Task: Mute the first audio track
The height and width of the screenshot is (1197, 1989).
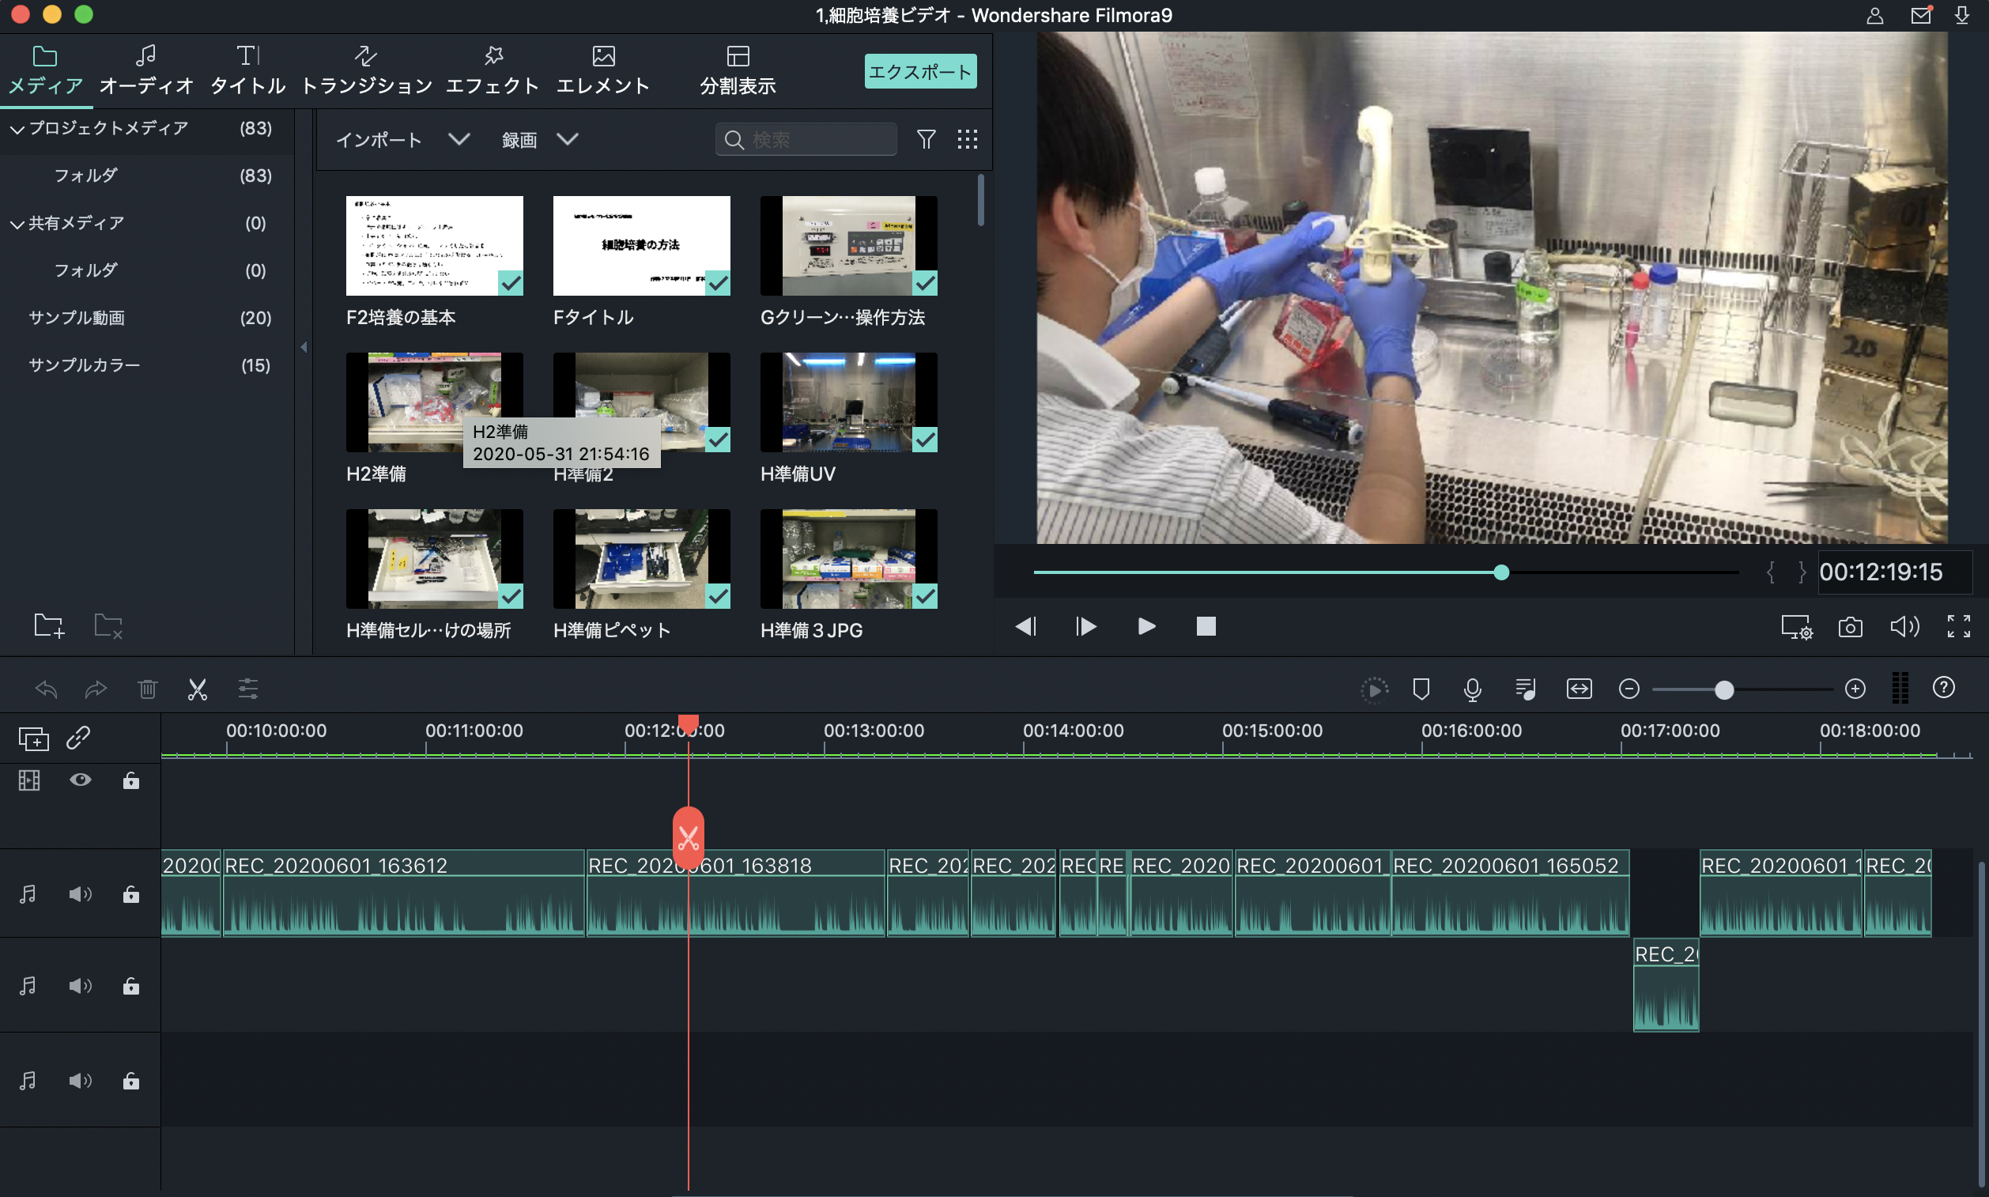Action: 81,893
